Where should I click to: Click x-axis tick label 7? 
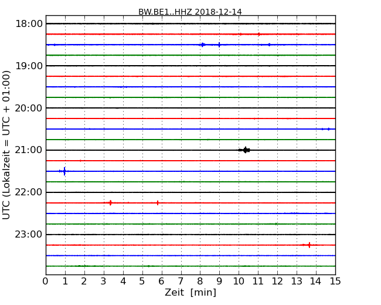[181, 281]
